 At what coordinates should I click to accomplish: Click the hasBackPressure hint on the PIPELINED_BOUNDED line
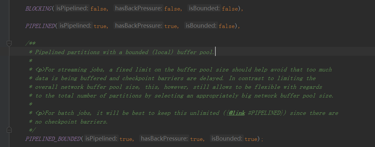(164, 138)
